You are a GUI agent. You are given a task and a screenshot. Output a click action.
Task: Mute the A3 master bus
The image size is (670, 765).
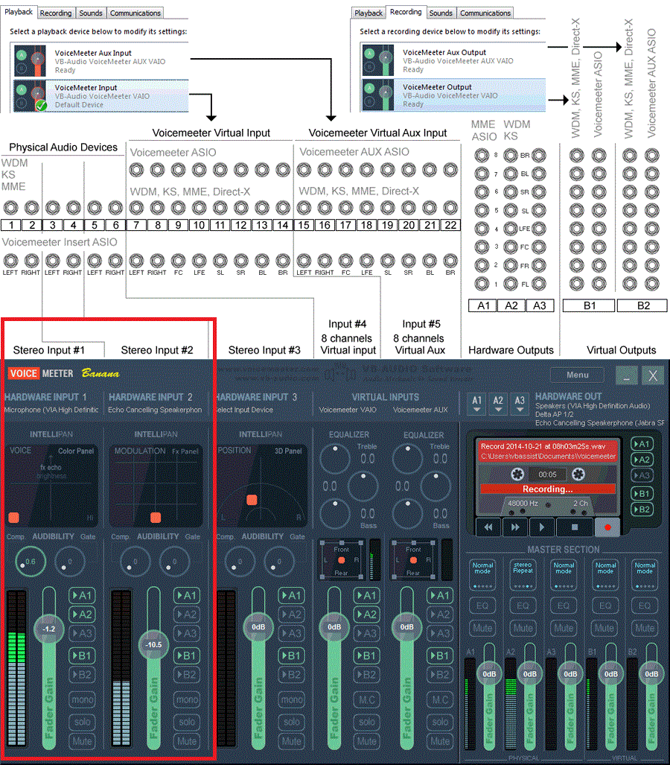coord(564,629)
